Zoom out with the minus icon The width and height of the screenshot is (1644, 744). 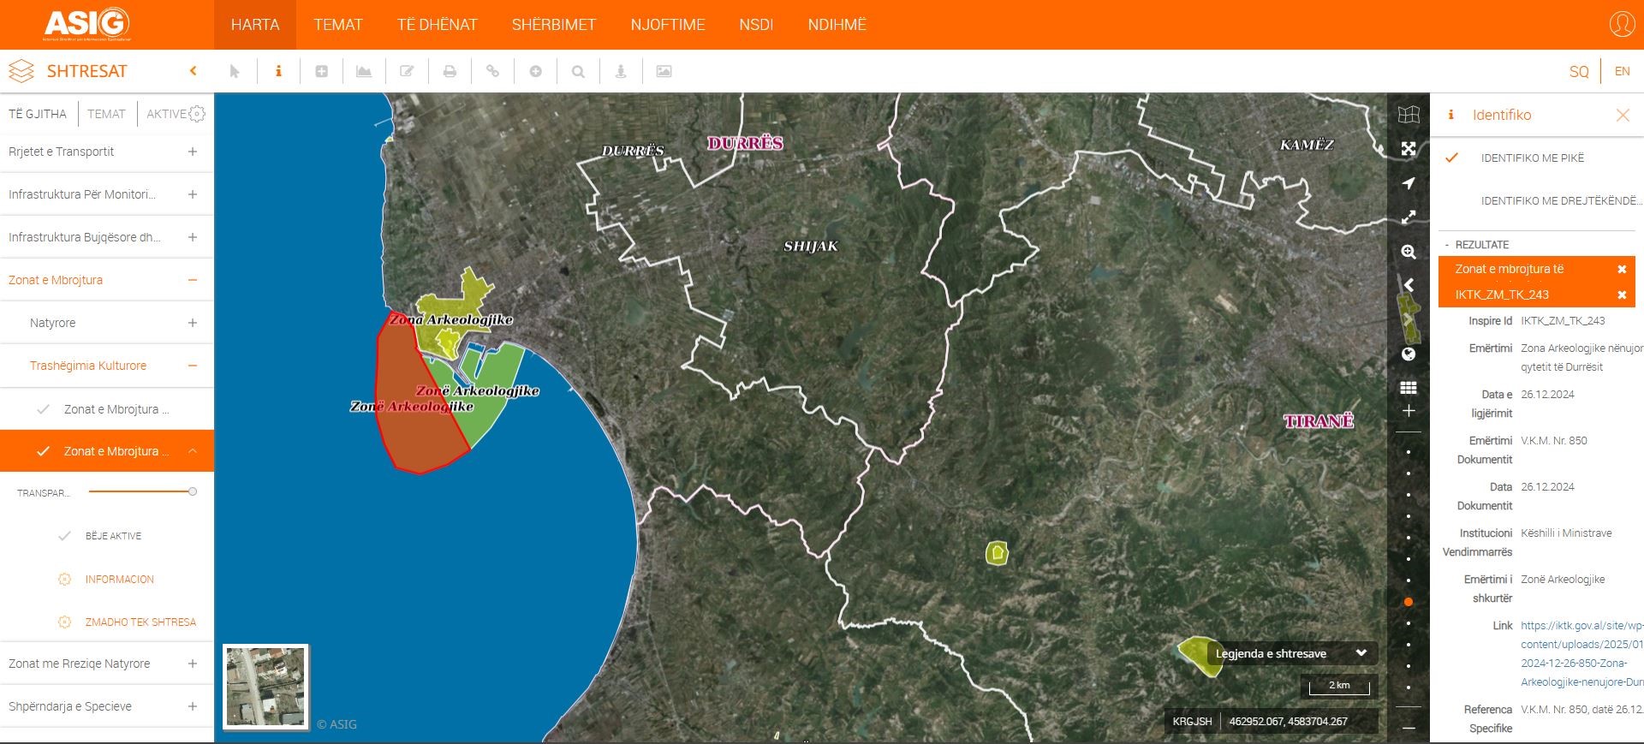1409,728
